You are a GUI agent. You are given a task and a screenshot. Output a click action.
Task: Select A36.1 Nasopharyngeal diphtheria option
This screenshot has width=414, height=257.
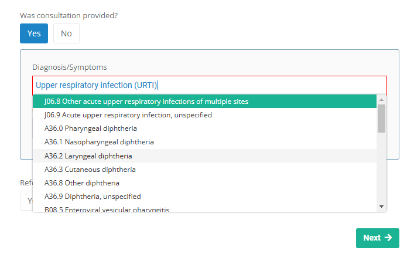pyautogui.click(x=99, y=142)
